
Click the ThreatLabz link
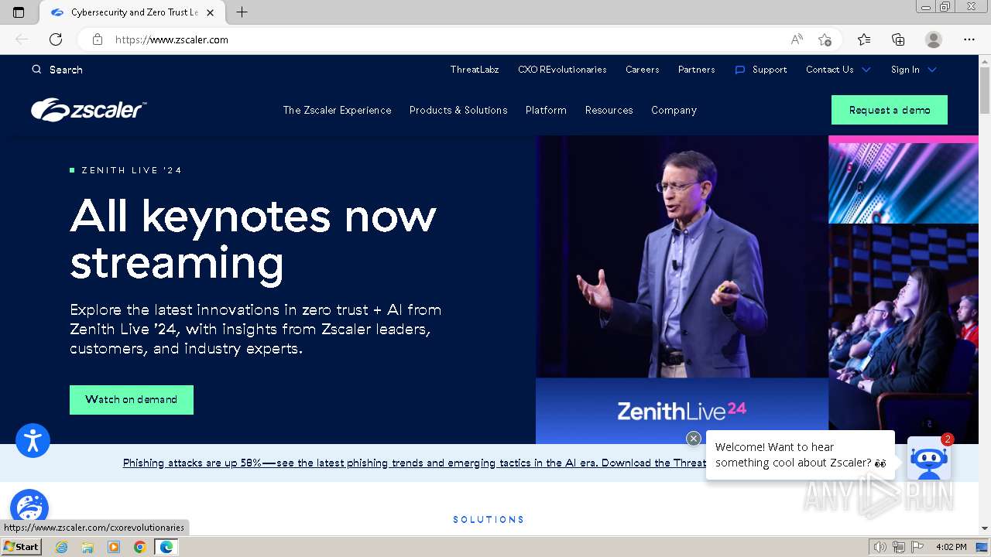coord(475,70)
